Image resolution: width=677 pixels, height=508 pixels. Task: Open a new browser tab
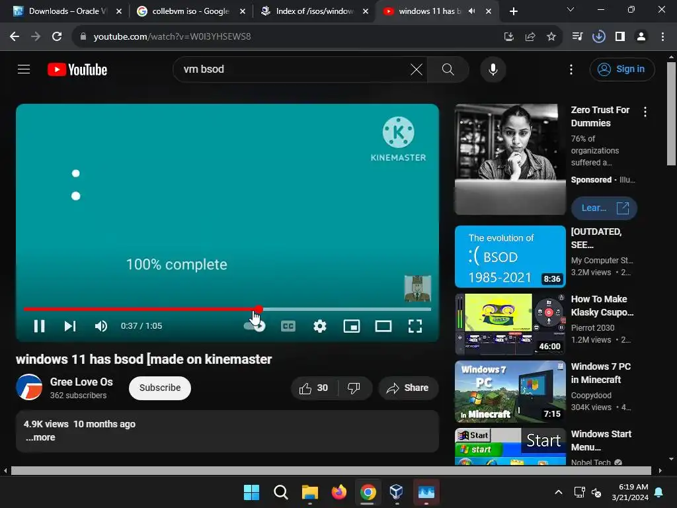click(x=513, y=11)
